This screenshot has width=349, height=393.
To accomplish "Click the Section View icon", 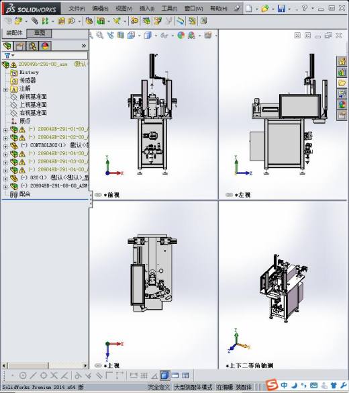I will (121, 36).
